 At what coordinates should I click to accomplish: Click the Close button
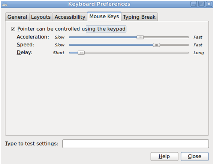pyautogui.click(x=195, y=156)
